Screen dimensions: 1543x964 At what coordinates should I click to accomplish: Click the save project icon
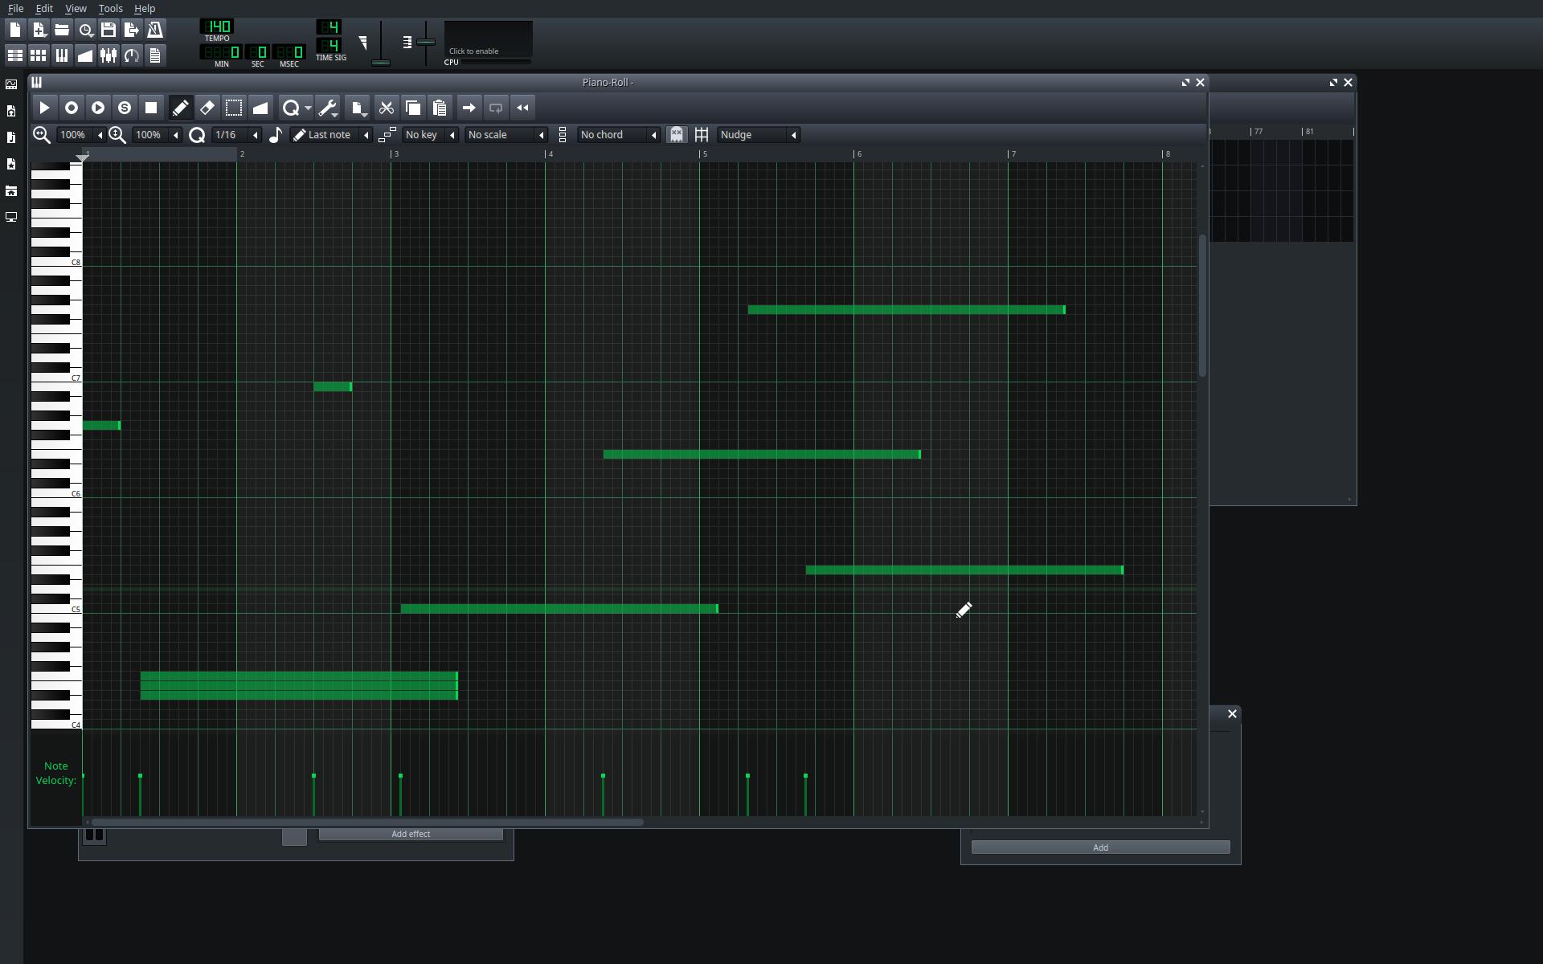tap(108, 31)
